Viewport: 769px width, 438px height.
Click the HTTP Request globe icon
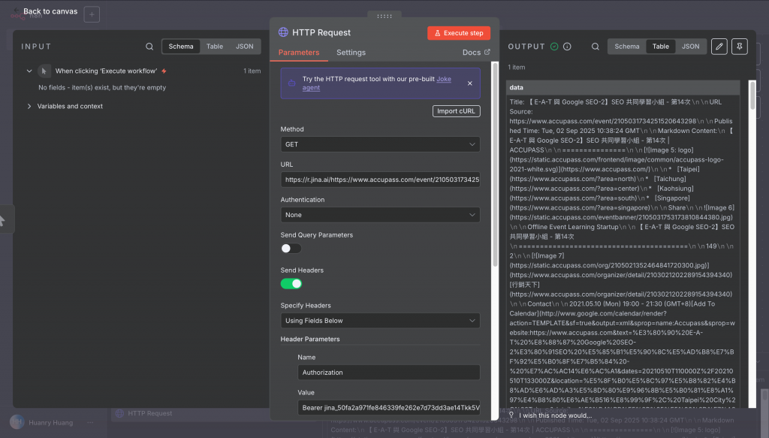click(283, 32)
